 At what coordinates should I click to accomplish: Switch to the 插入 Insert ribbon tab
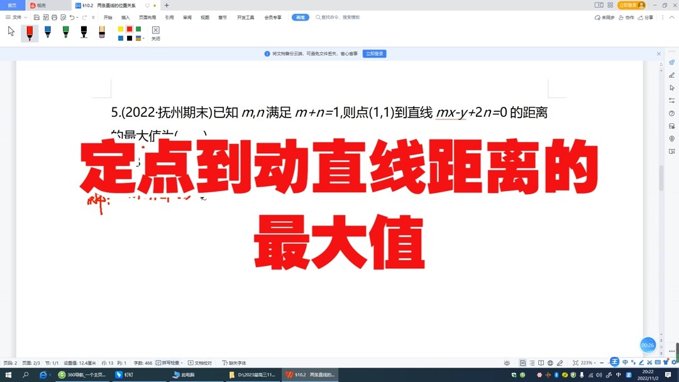pyautogui.click(x=124, y=17)
